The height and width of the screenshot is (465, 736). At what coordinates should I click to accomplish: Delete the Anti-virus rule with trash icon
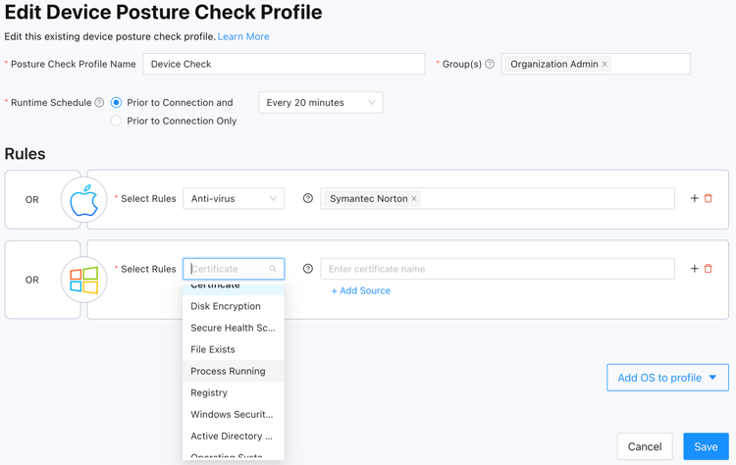[709, 198]
